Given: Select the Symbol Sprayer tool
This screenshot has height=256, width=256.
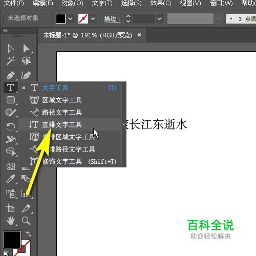Looking at the screenshot, I should (x=11, y=194).
